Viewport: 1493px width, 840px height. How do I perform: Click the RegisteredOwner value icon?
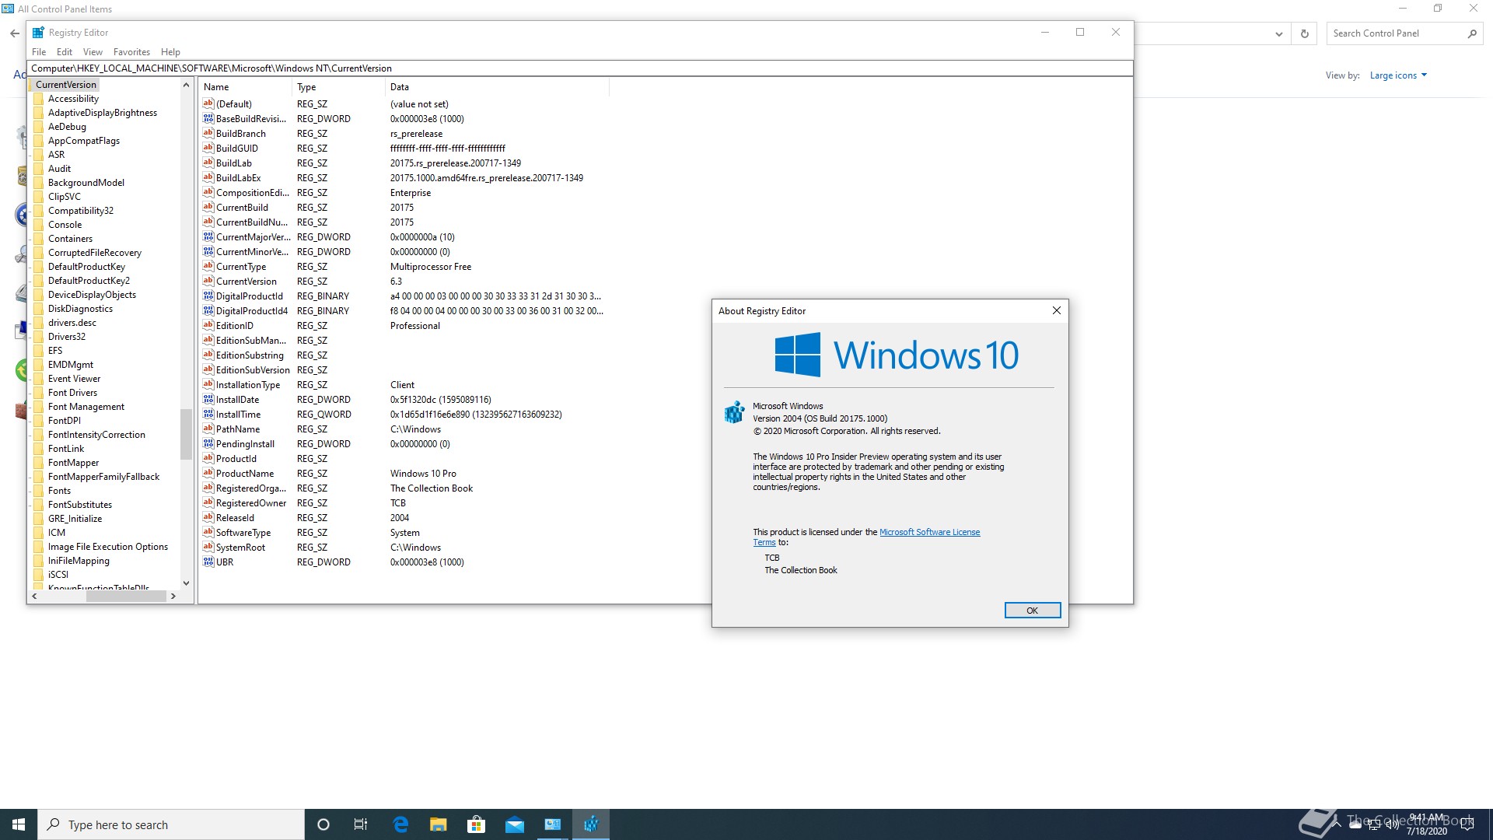pos(208,503)
